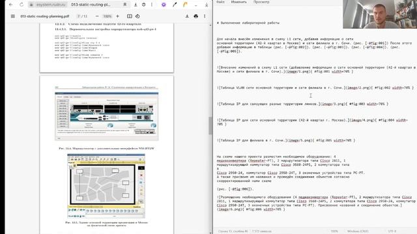Click the webcam video overlay
The height and width of the screenshot is (234, 417).
[380, 14]
